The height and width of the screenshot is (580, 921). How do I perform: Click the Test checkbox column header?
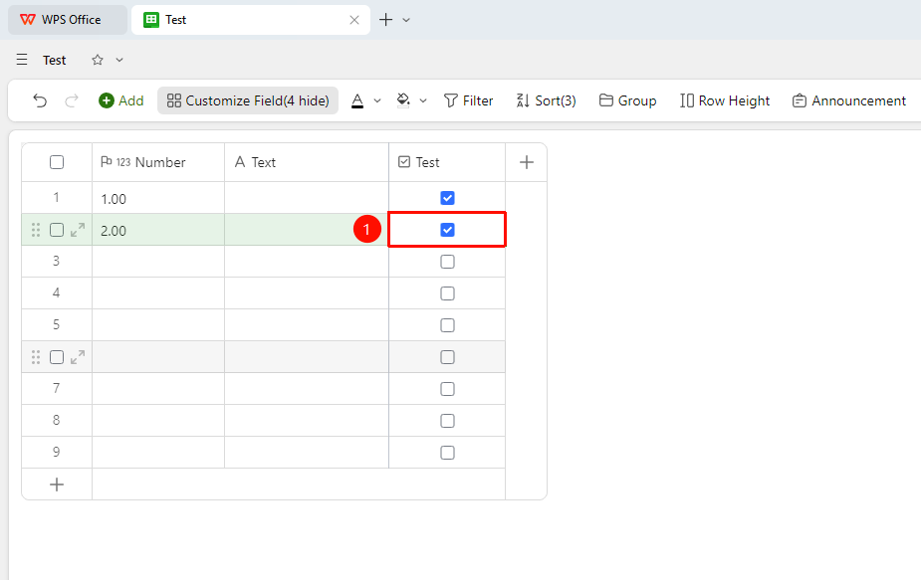pyautogui.click(x=447, y=162)
